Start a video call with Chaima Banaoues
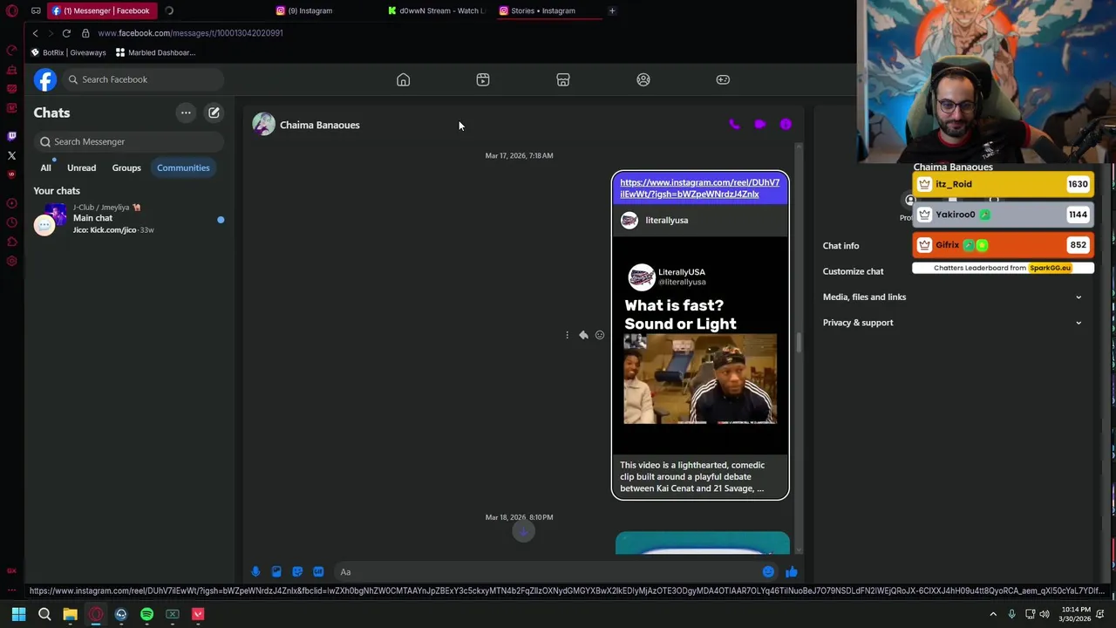The image size is (1116, 628). click(759, 125)
